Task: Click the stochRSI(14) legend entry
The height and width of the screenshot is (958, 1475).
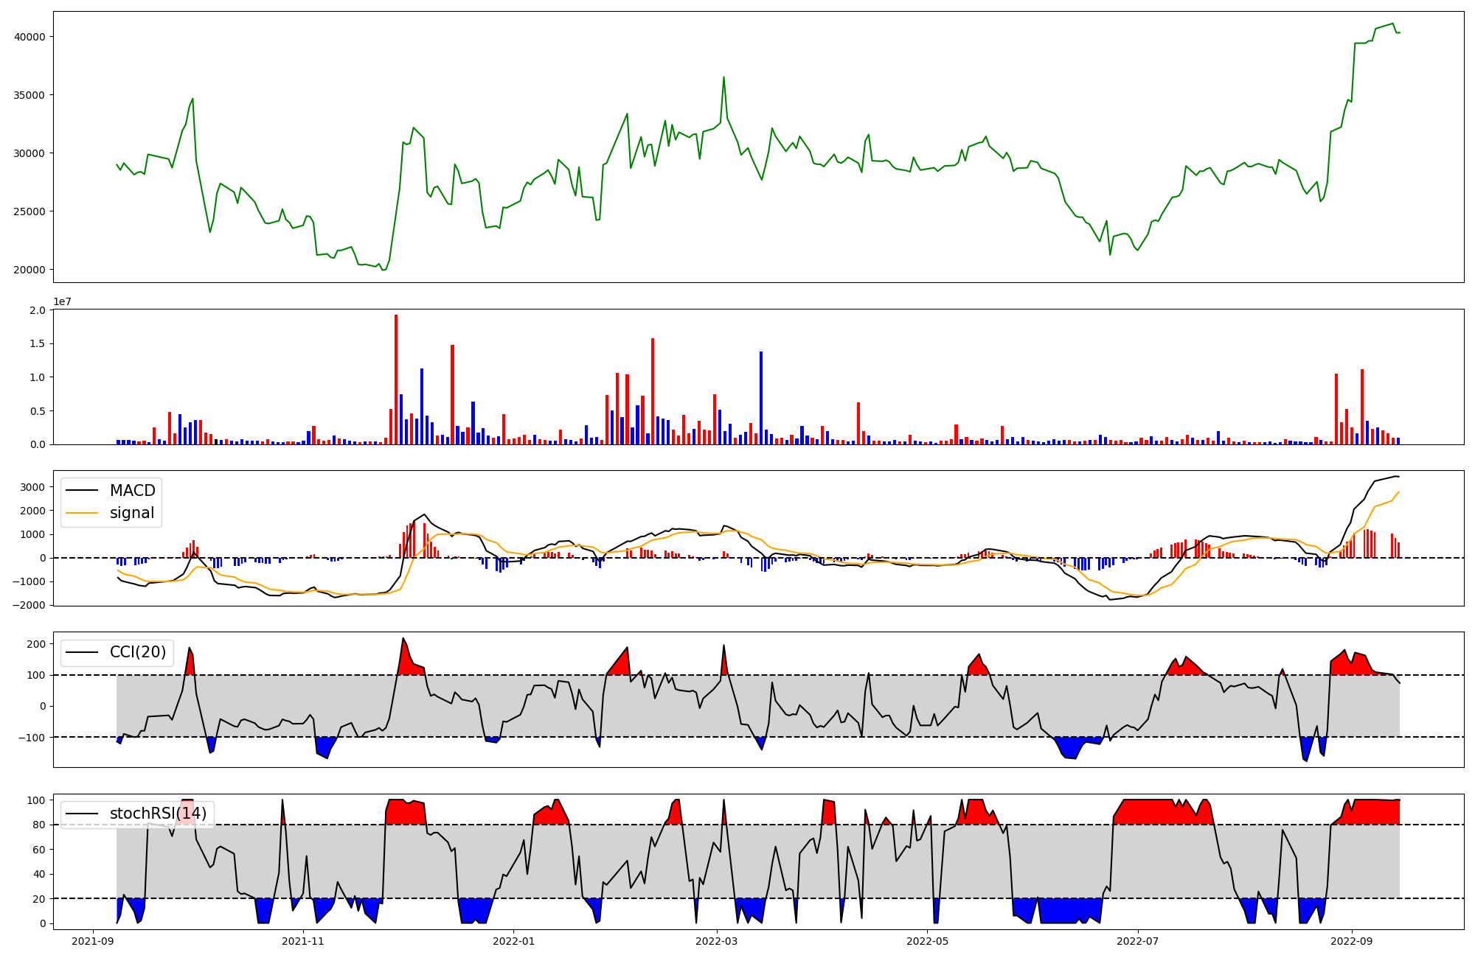Action: [158, 814]
